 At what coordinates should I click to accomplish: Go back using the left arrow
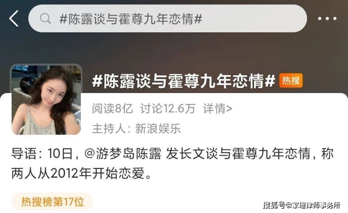(x=14, y=19)
